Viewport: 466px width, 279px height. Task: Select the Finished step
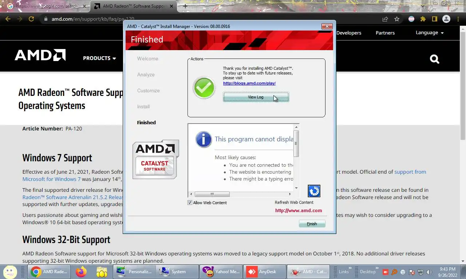[146, 122]
